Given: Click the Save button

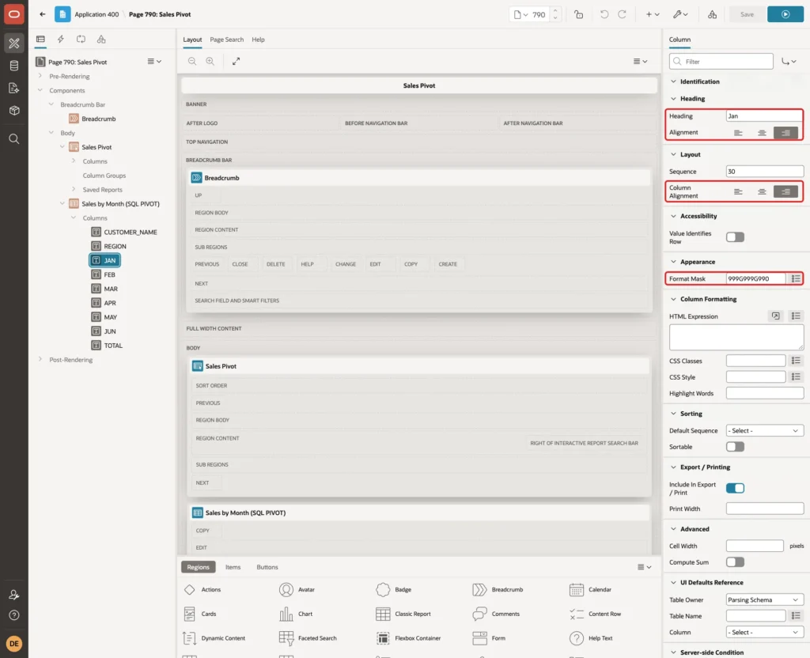Looking at the screenshot, I should [x=747, y=14].
